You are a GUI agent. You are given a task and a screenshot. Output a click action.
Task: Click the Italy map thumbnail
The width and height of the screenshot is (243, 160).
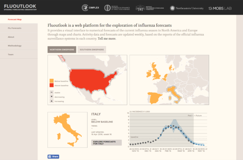click(68, 130)
